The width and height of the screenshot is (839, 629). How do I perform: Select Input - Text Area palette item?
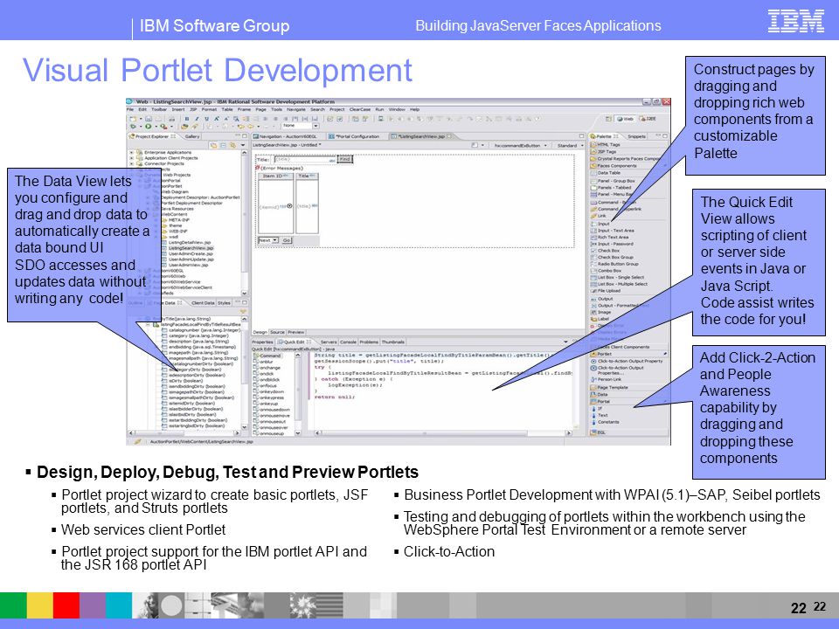pos(613,231)
